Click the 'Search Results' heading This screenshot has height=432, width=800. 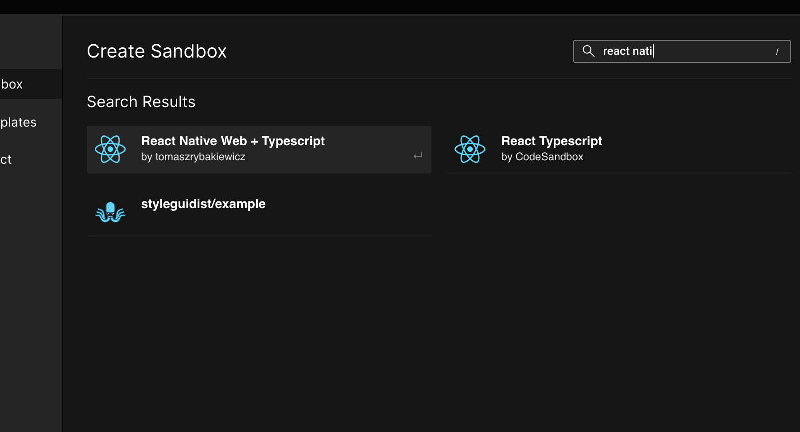coord(141,102)
